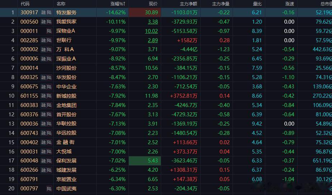This screenshot has width=332, height=195.
Task: Click 陆 icon for 600048 保利发展
Action: [x=49, y=161]
